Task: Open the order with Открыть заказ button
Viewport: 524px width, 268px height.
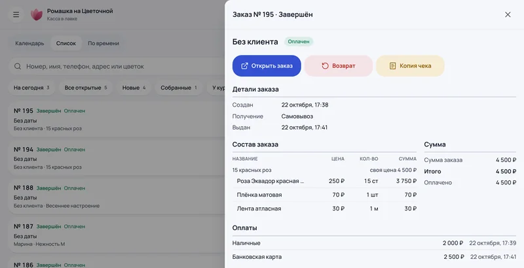Action: [267, 66]
